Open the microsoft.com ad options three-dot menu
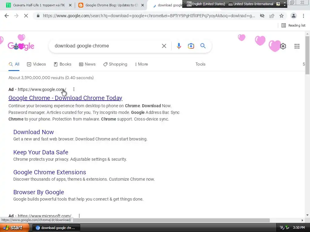This screenshot has width=310, height=232. [79, 215]
